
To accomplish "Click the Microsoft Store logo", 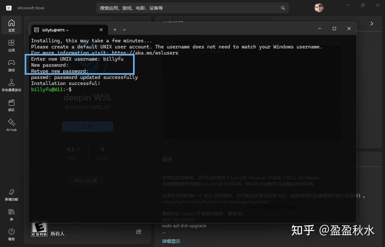I will 8,7.
